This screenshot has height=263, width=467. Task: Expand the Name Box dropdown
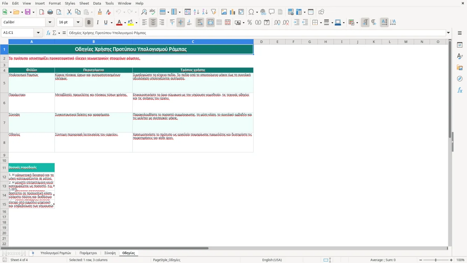tap(38, 33)
